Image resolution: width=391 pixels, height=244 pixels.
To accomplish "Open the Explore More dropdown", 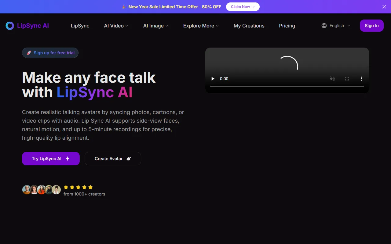I will tap(201, 26).
